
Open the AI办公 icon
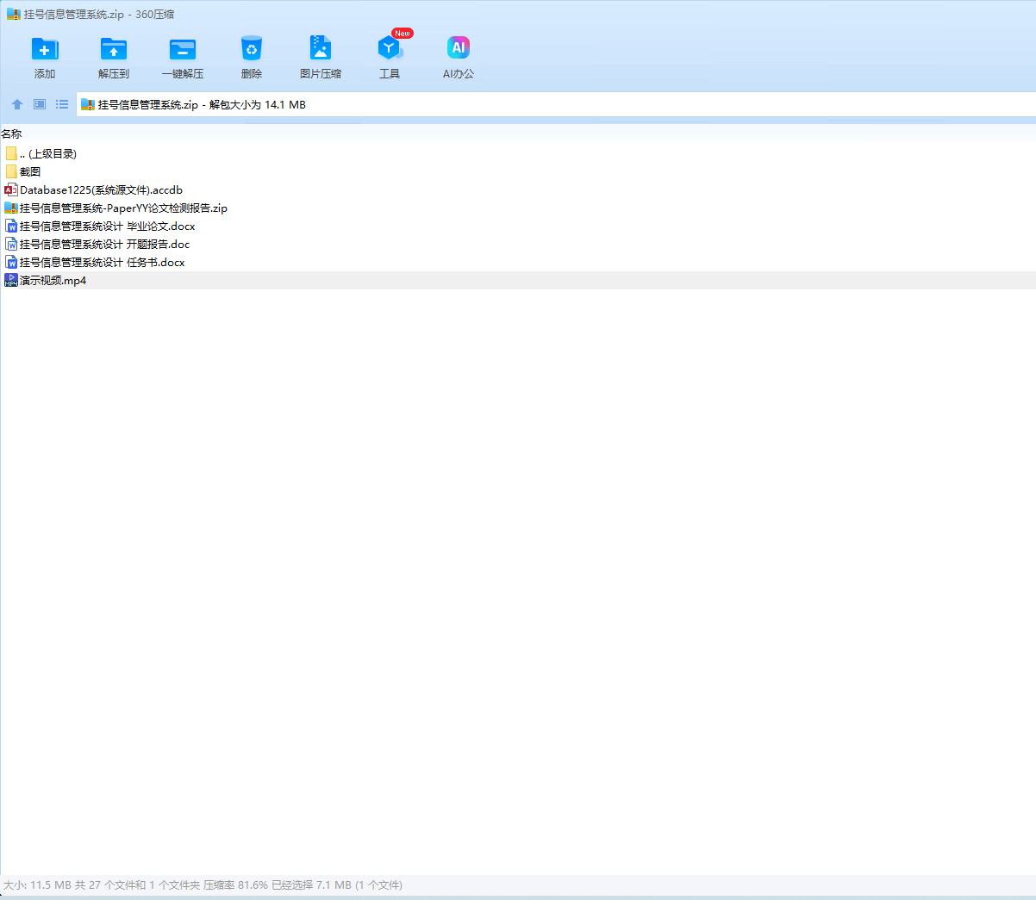coord(459,48)
